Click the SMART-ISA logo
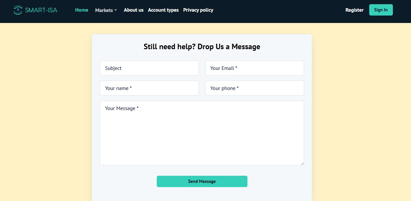 click(x=35, y=10)
